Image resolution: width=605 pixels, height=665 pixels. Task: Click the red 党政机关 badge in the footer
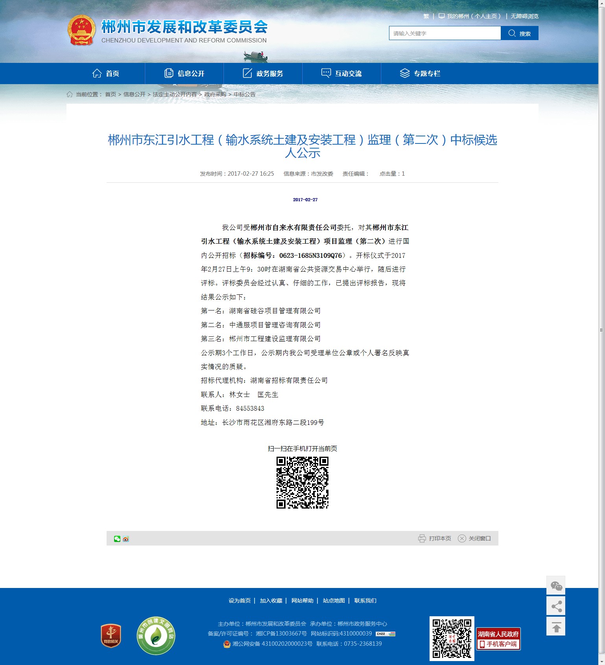click(111, 636)
